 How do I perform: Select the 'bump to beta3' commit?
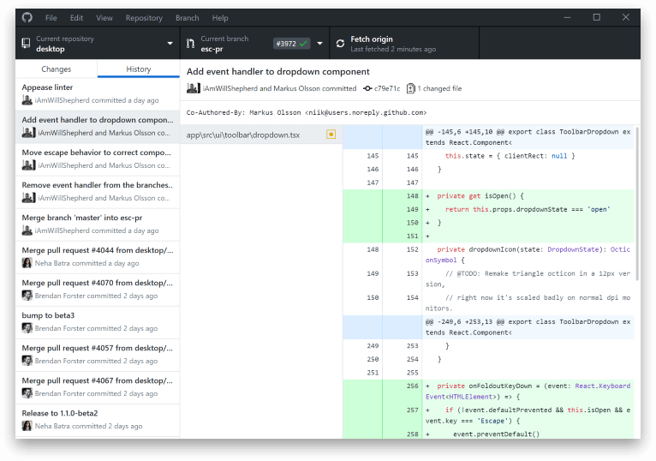[x=98, y=322]
